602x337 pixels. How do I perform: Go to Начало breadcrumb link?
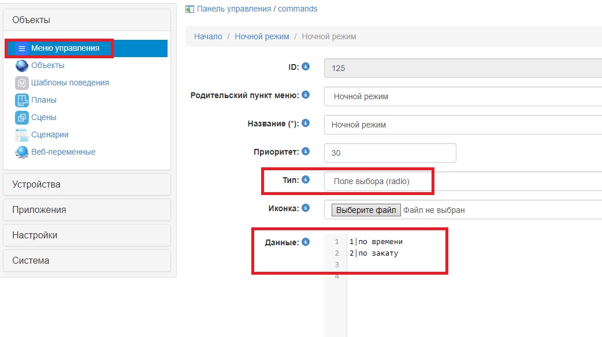click(x=208, y=36)
